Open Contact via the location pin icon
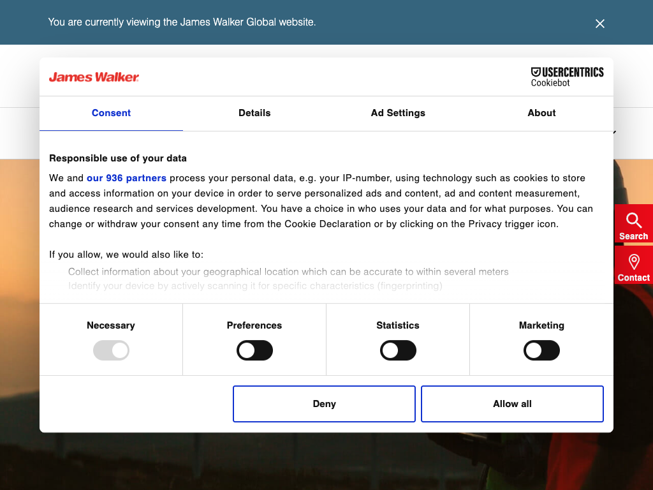This screenshot has width=653, height=490. pos(633,262)
